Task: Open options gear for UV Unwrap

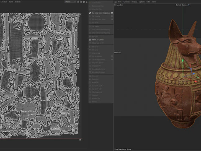Action: (x=112, y=16)
